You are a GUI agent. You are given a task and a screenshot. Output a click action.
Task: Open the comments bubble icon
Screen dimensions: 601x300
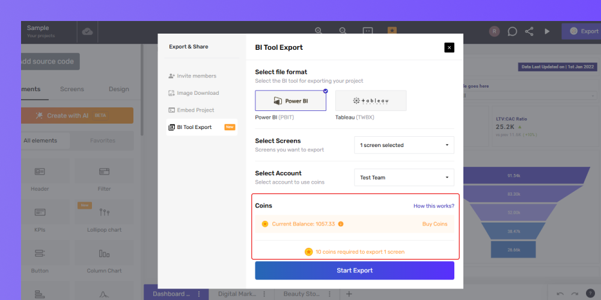click(x=512, y=31)
